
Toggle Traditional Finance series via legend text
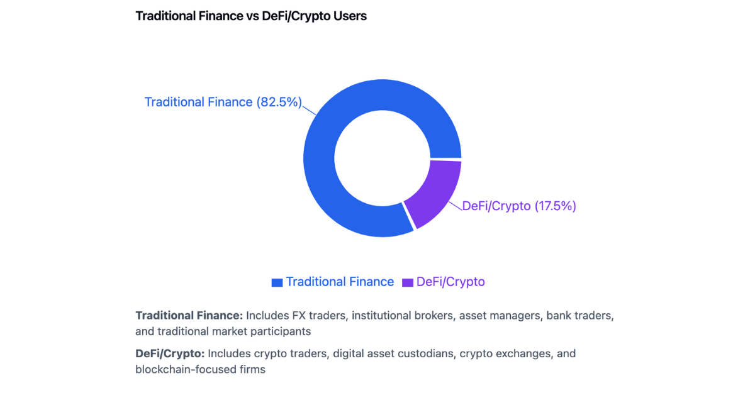pyautogui.click(x=340, y=282)
